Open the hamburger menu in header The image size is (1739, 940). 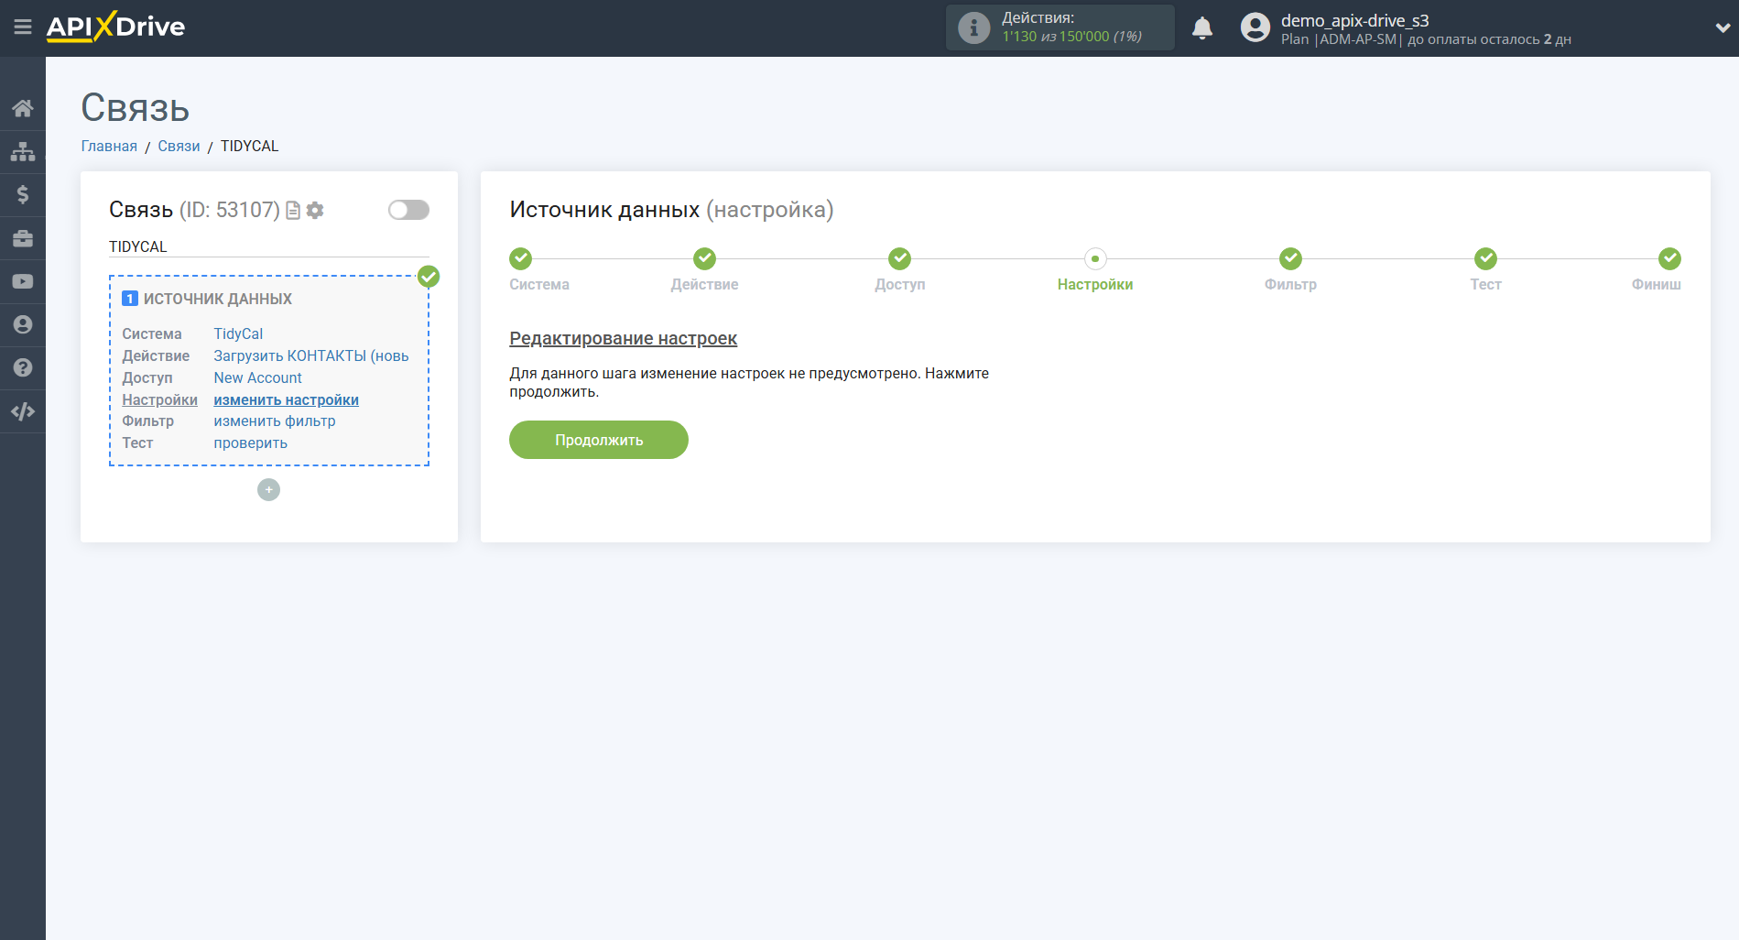coord(23,27)
